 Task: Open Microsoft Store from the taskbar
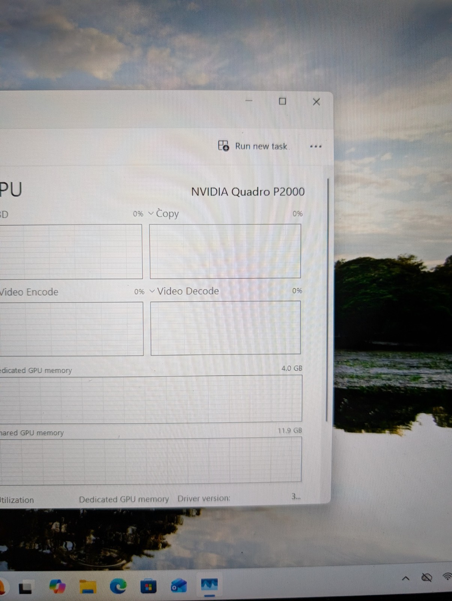148,586
